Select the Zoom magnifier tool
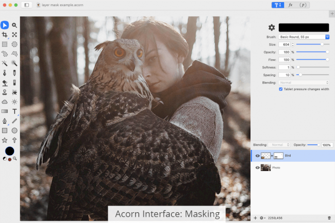This screenshot has height=223, width=335. (14, 25)
